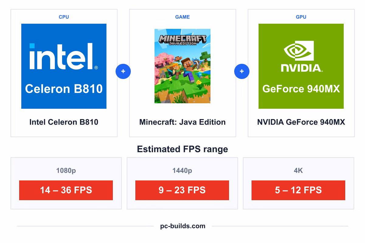Click the Minecraft title logo on cover
The width and height of the screenshot is (365, 243).
click(182, 39)
